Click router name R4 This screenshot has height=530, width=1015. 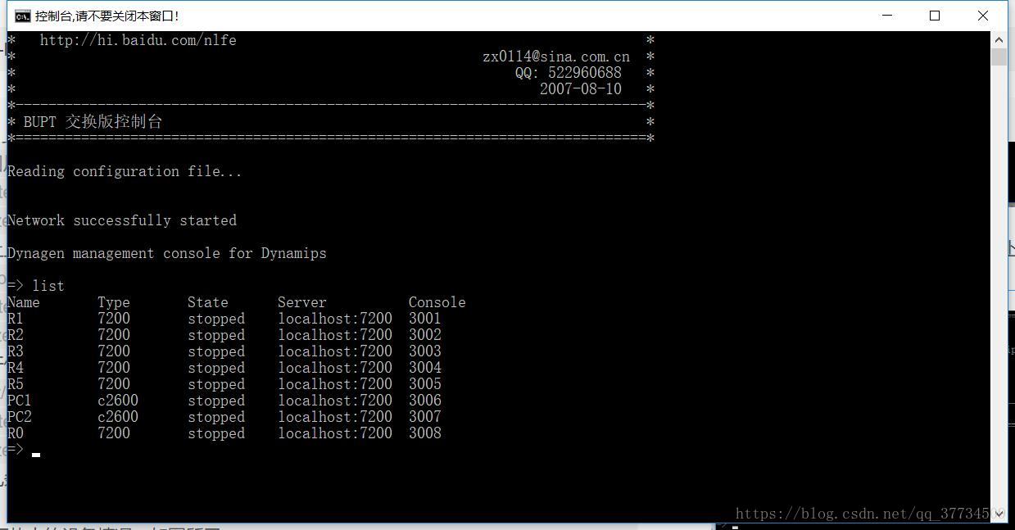pyautogui.click(x=16, y=368)
